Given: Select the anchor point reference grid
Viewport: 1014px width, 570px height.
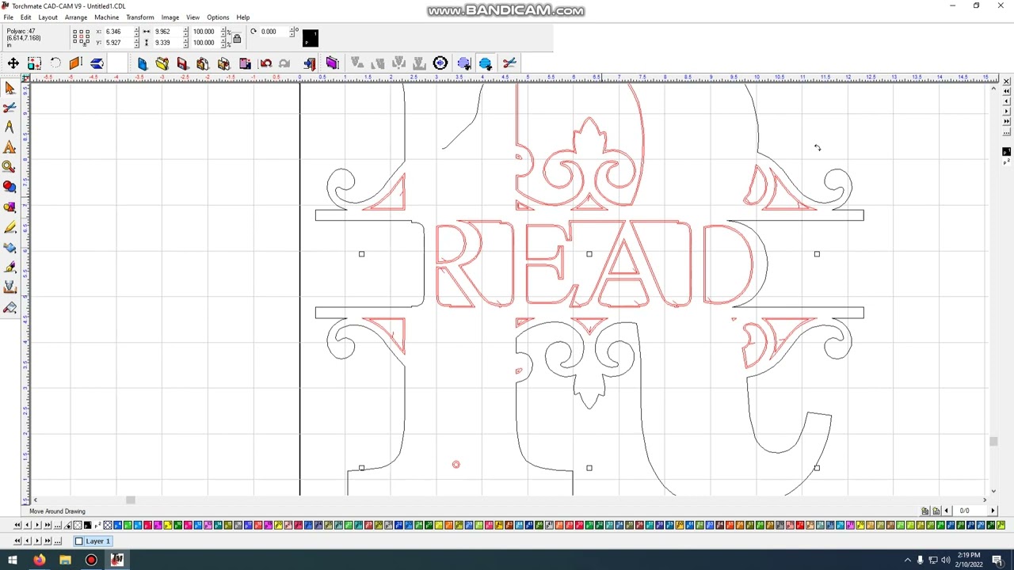Looking at the screenshot, I should [81, 36].
